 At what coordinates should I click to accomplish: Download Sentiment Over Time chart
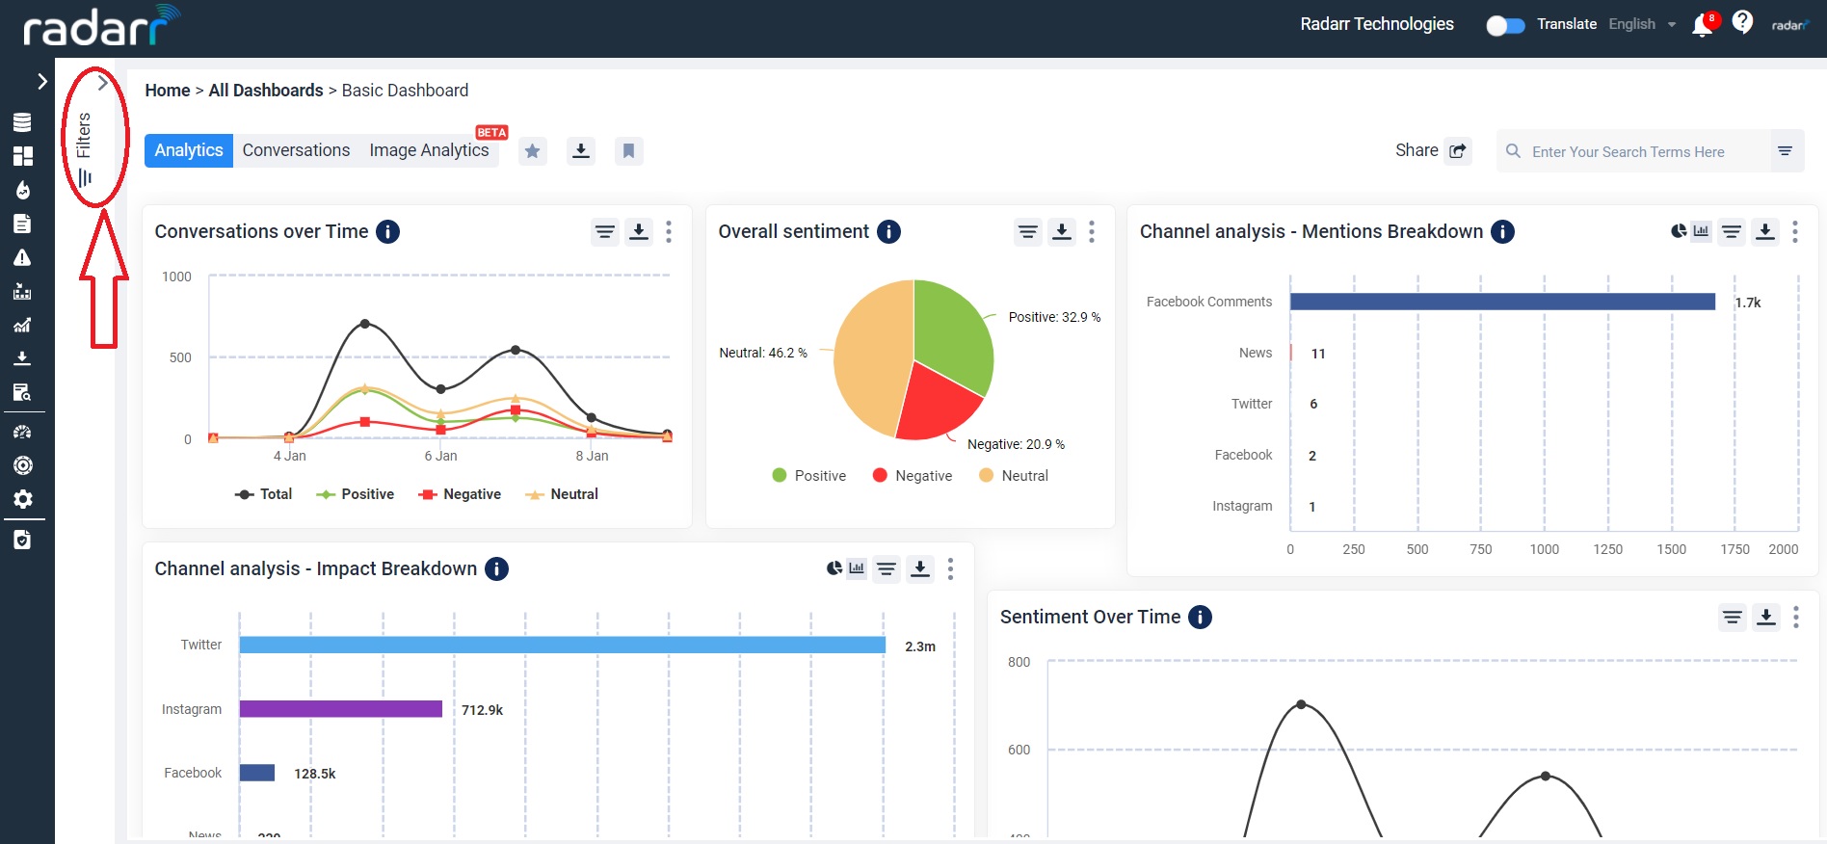click(x=1765, y=617)
